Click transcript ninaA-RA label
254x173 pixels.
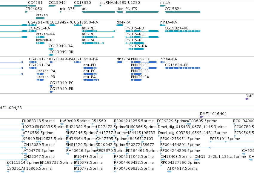click(169, 22)
